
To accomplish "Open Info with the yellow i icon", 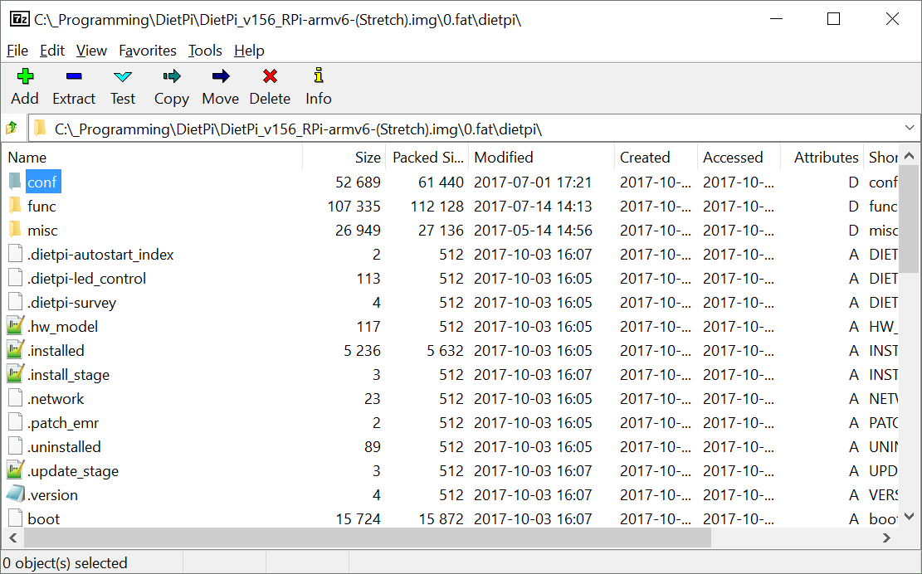I will (318, 75).
